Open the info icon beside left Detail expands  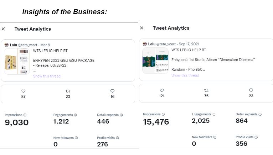[122, 115]
